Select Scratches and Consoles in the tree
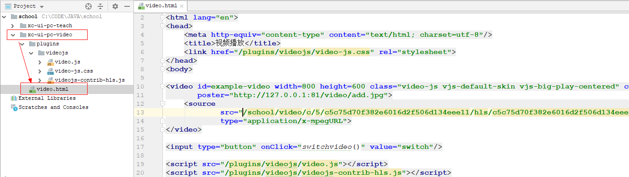Screen dimensions: 629x177 pyautogui.click(x=54, y=107)
